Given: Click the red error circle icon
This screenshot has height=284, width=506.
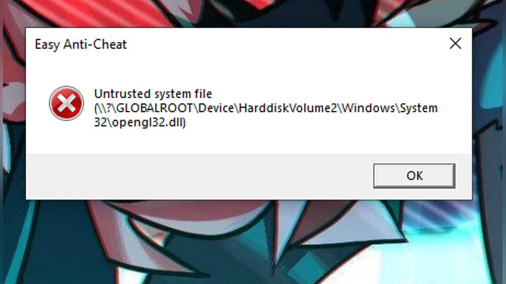Looking at the screenshot, I should point(66,103).
